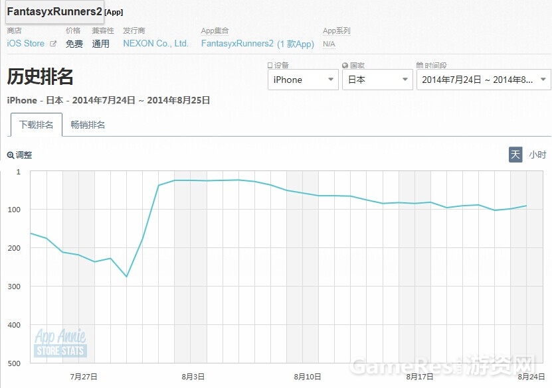552x388 pixels.
Task: Click the external link icon beside iOS Store
Action: (53, 44)
